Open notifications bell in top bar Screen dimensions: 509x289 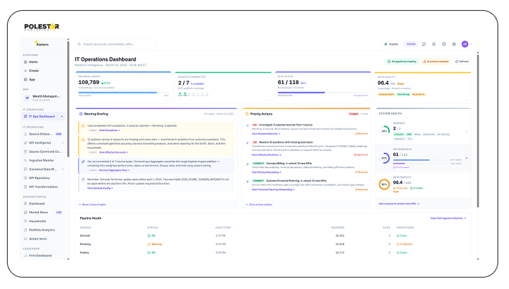tap(434, 44)
